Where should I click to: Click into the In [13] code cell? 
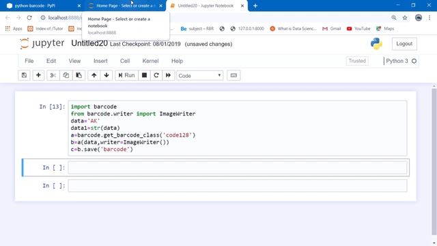238,128
